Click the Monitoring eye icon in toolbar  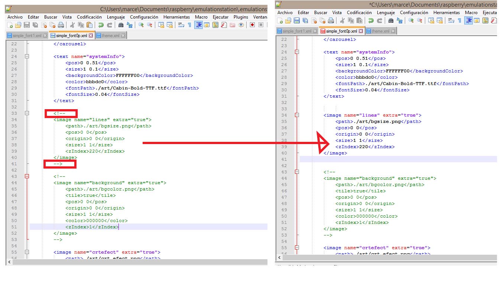point(241,25)
